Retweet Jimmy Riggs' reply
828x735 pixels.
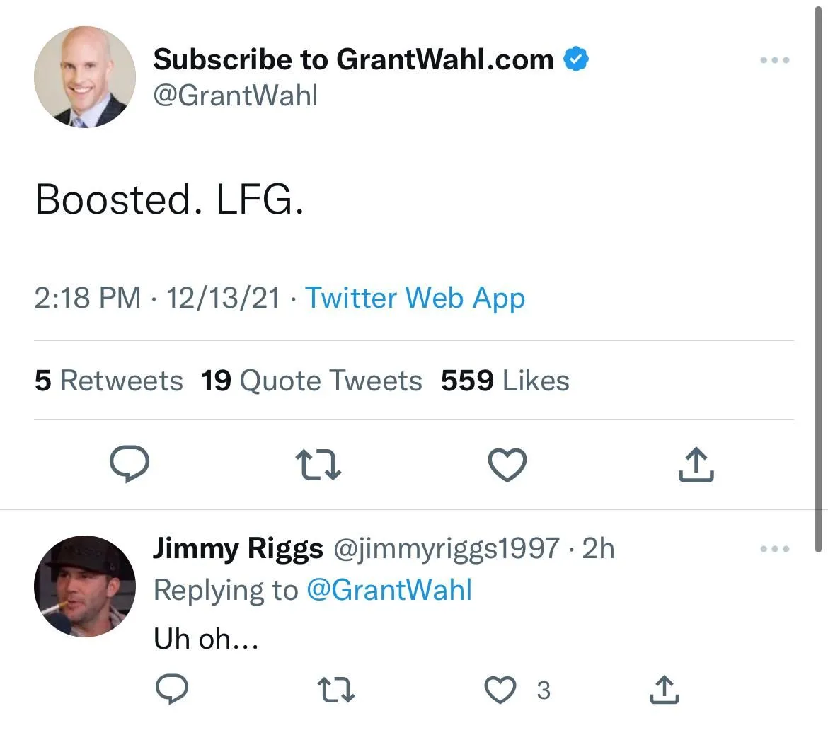tap(337, 690)
